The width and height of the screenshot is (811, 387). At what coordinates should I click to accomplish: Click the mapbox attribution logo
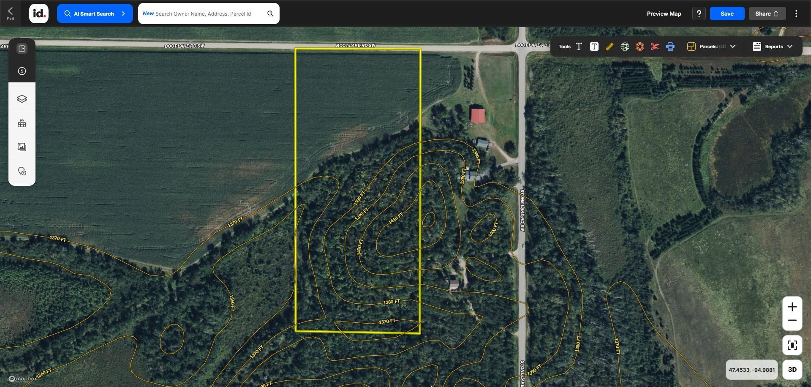tap(23, 379)
